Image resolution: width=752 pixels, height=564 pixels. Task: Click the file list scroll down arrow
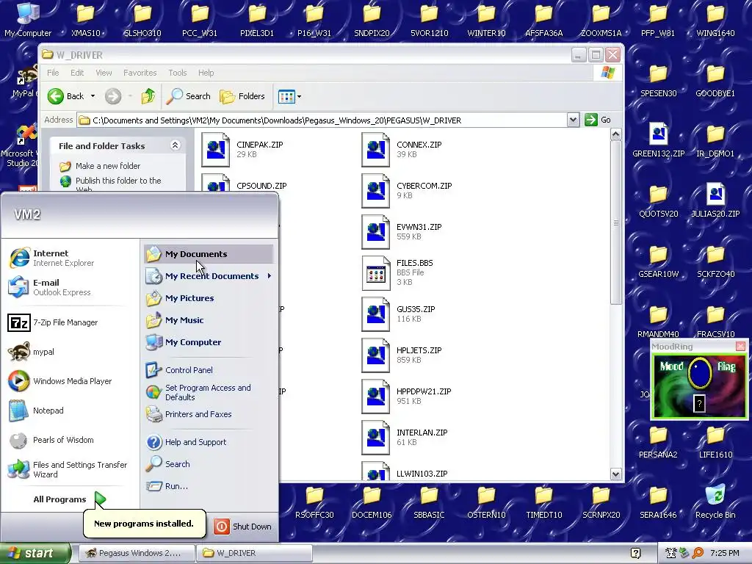(616, 474)
